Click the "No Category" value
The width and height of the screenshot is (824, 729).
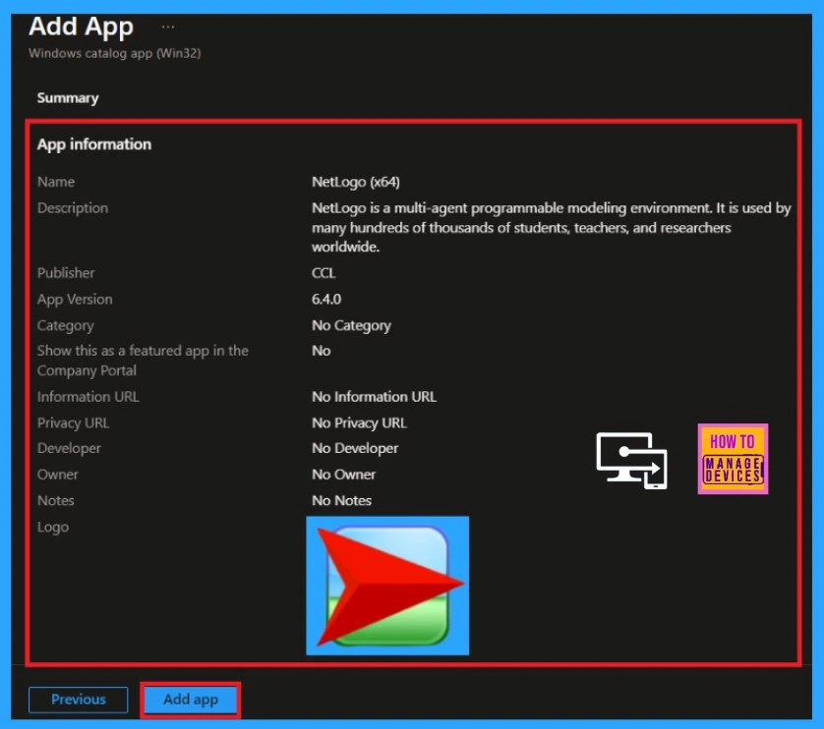[352, 325]
